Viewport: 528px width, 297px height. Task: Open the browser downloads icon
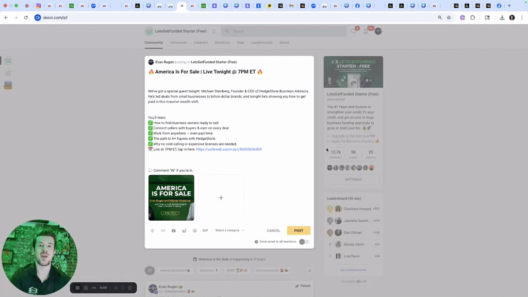tap(502, 18)
